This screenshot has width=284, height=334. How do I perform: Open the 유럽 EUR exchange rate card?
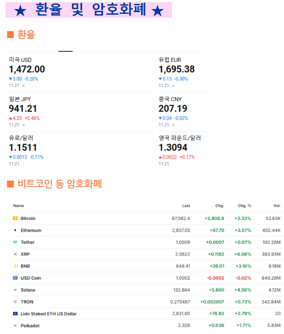tap(182, 72)
